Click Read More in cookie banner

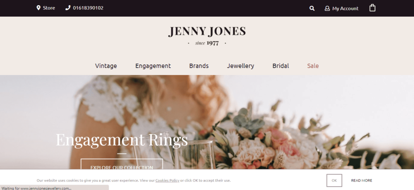361,180
